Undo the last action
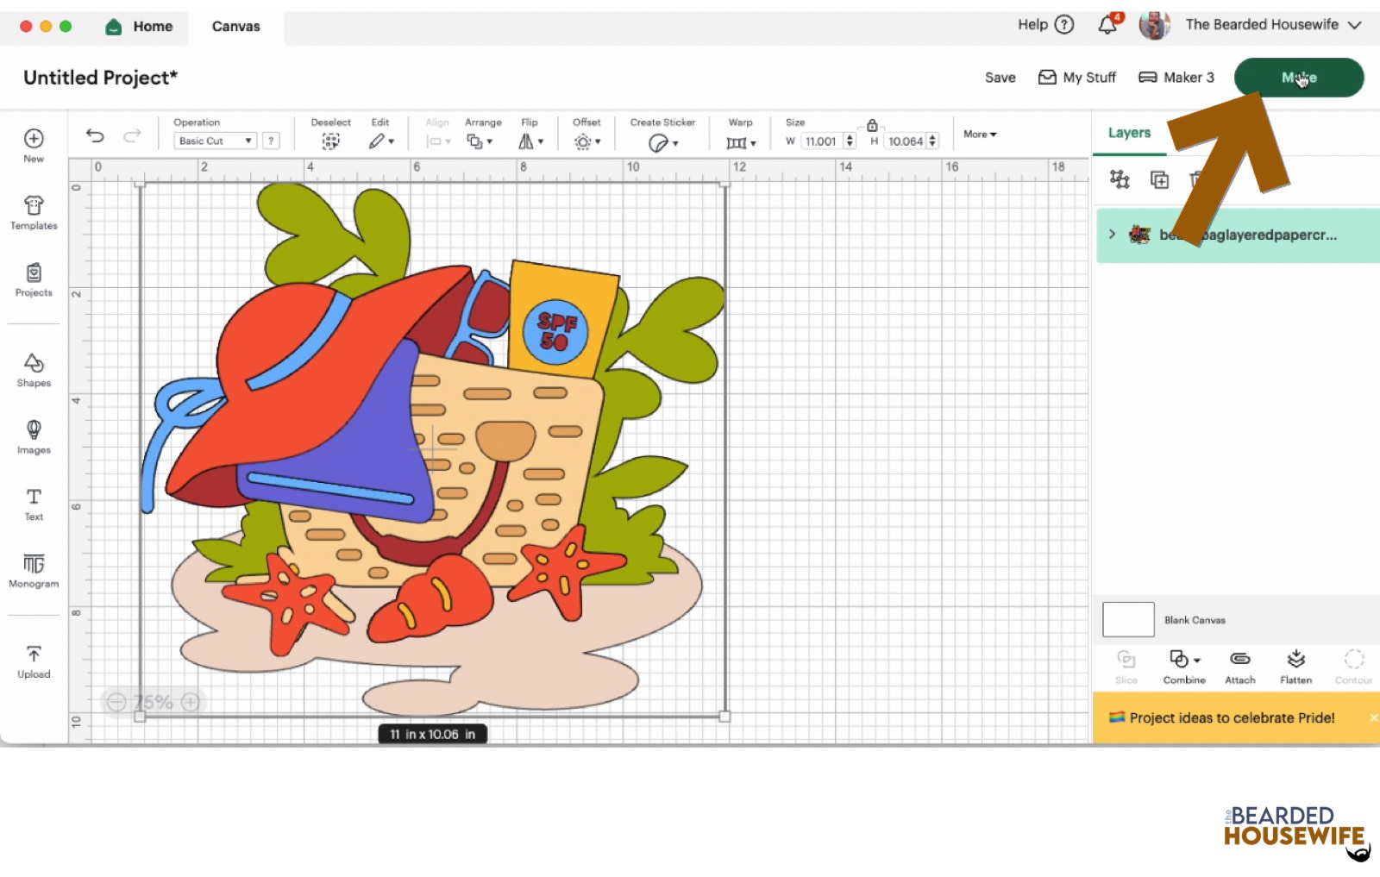 95,135
